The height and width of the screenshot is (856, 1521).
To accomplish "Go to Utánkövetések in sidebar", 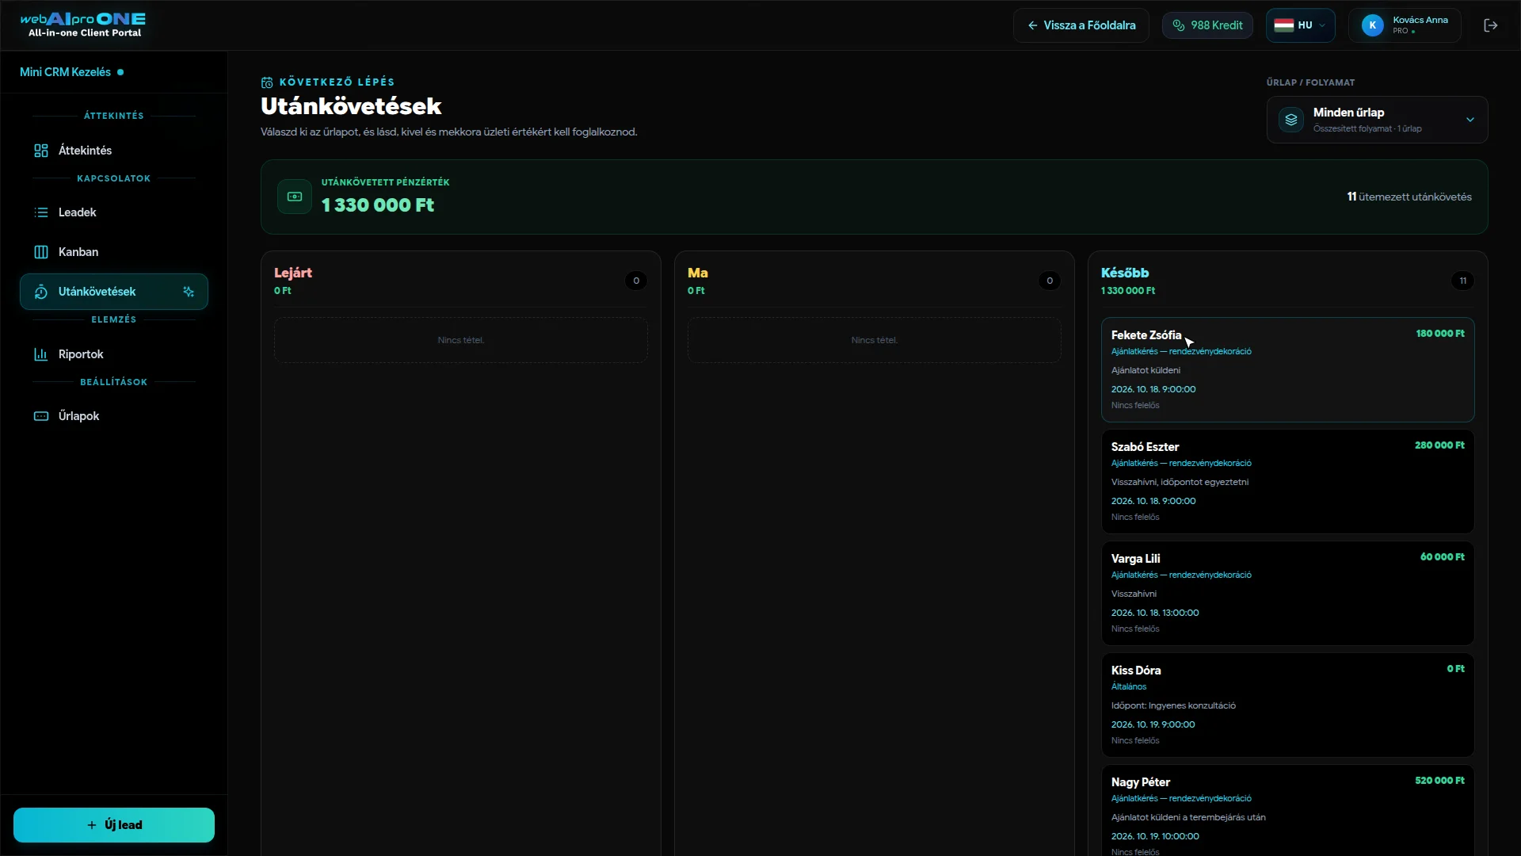I will 114,292.
